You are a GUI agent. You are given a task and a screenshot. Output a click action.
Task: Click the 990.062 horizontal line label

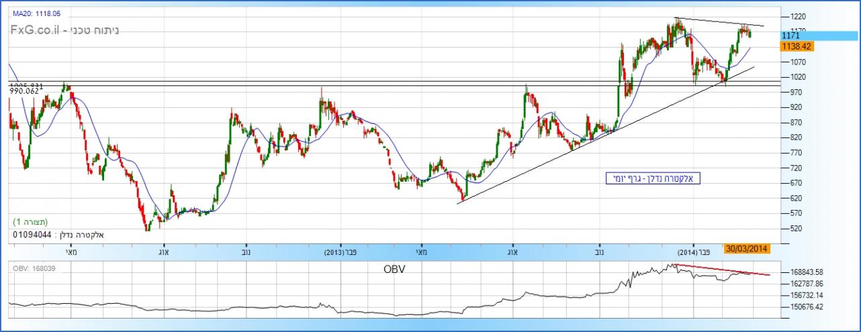(24, 91)
